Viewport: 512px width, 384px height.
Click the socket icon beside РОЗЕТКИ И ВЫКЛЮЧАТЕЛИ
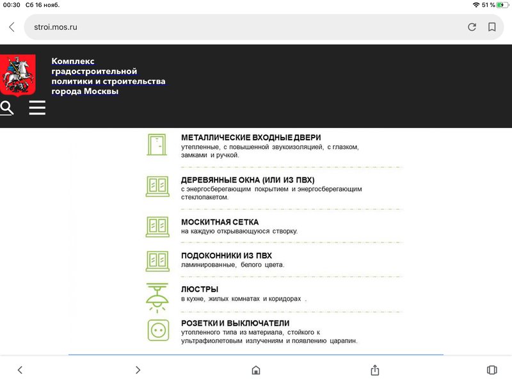158,330
